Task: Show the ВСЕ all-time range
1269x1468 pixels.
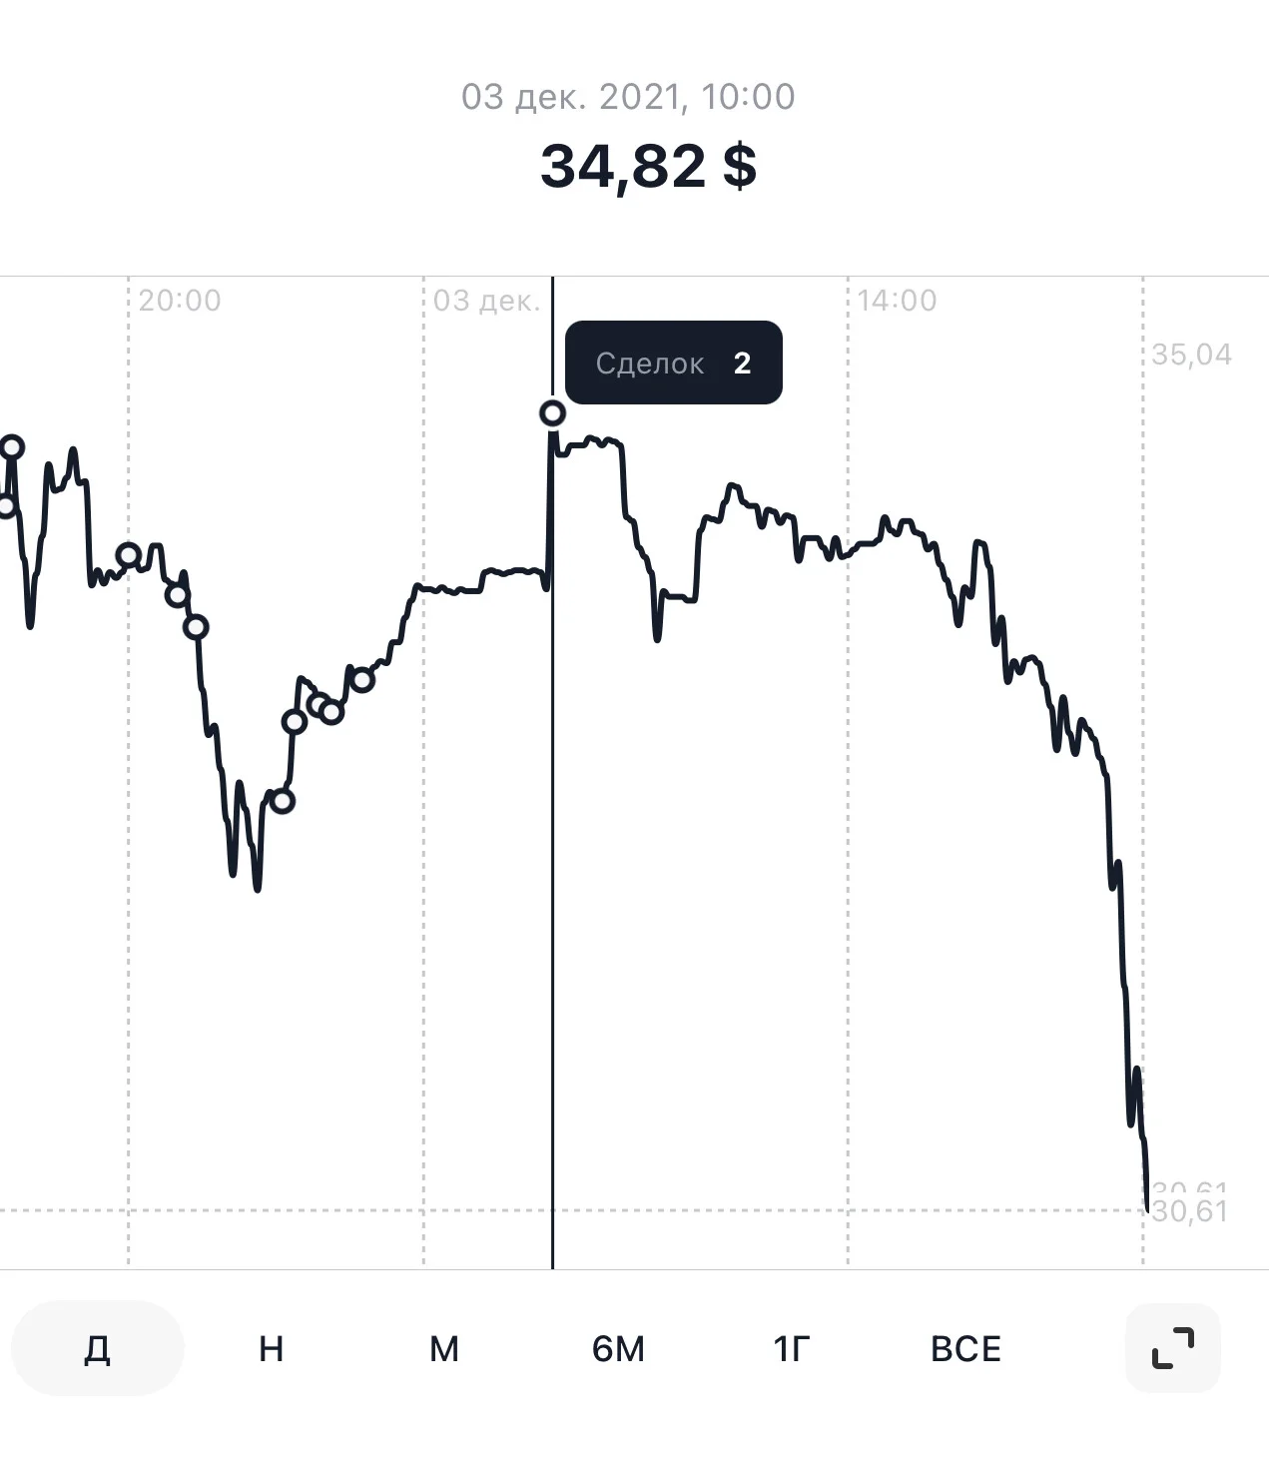Action: [965, 1349]
